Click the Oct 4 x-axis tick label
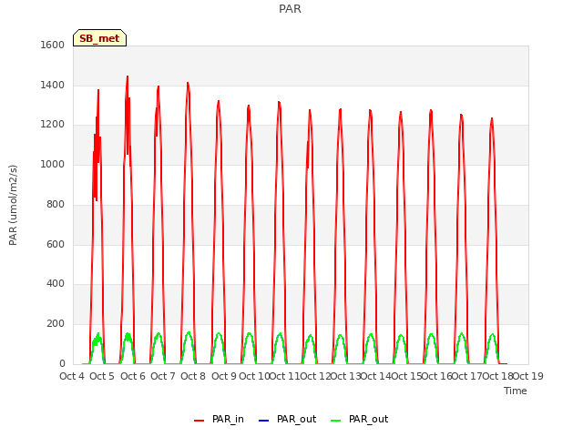 pyautogui.click(x=72, y=376)
